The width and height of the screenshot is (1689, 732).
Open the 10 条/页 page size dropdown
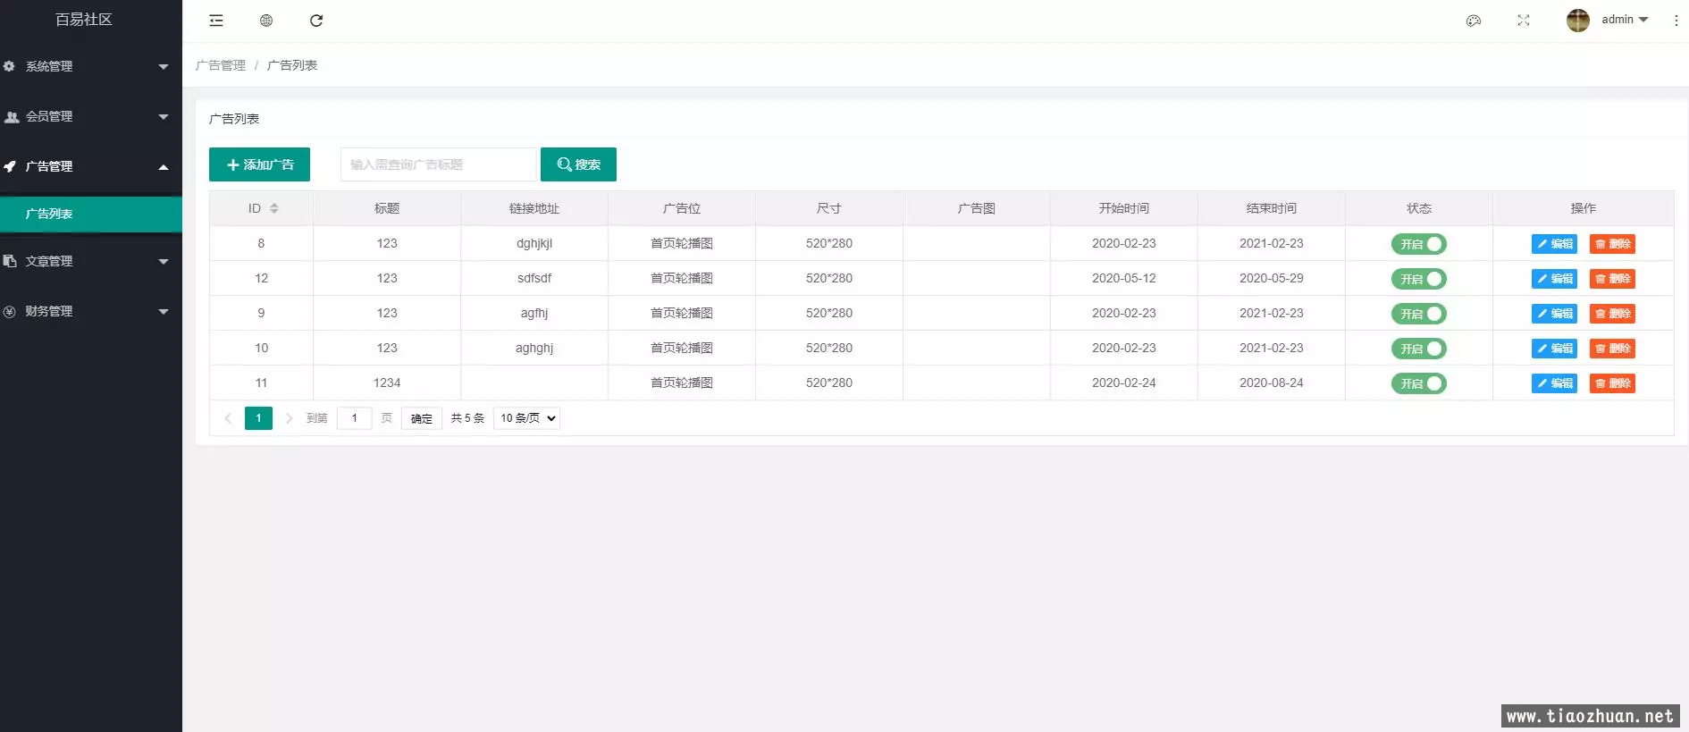pyautogui.click(x=526, y=418)
